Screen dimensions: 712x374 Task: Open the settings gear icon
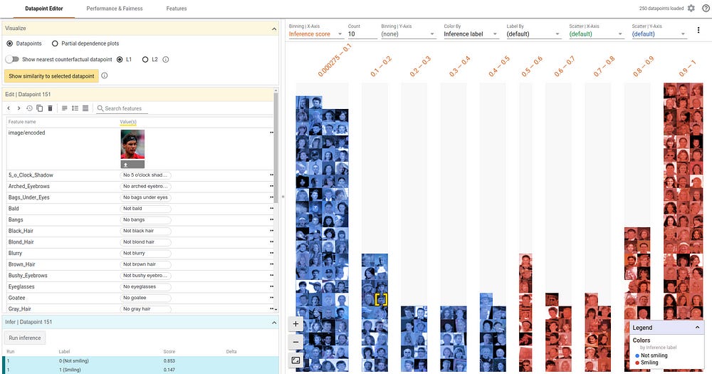tap(691, 8)
